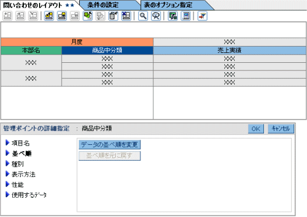Click the funnel filter icon with red arrow
The width and height of the screenshot is (307, 217).
202,16
